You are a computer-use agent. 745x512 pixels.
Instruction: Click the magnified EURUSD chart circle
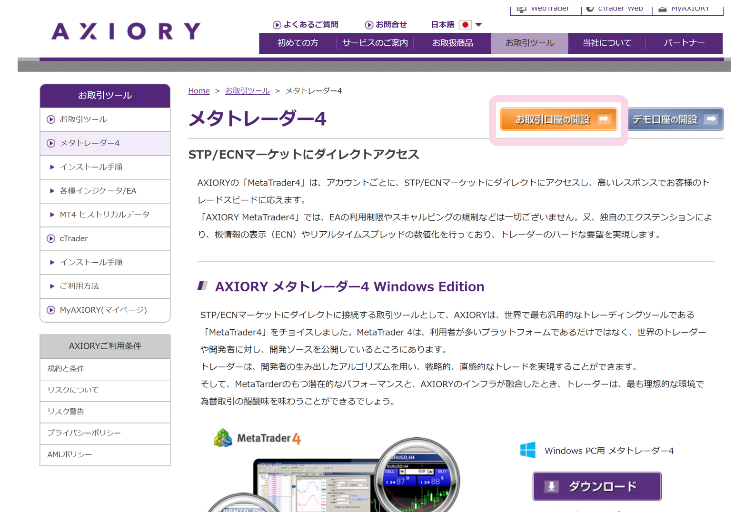point(417,476)
